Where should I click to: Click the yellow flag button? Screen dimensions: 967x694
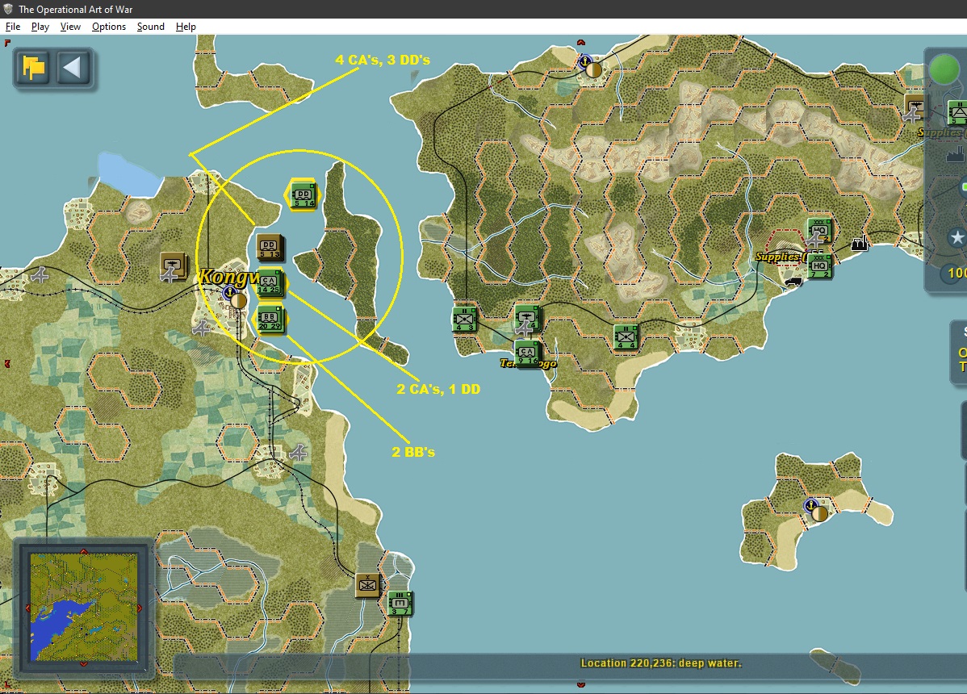pos(33,67)
